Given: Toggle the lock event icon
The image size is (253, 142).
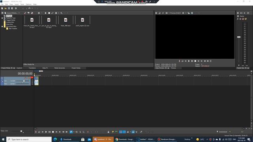Looking at the screenshot, I should [108, 132].
